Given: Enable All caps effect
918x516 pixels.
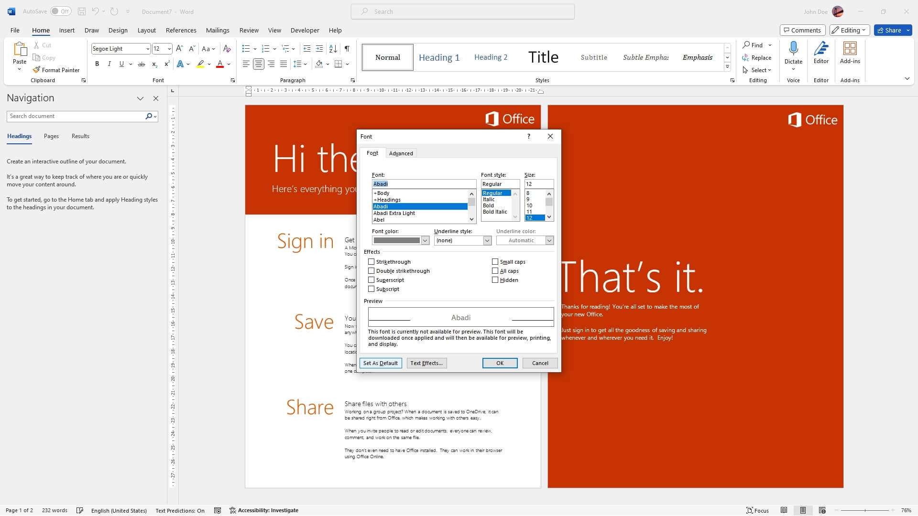Looking at the screenshot, I should 495,271.
